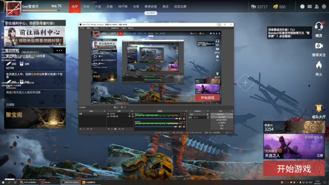Open 前往福利中心 welfare center banner
329x185 pixels.
click(35, 36)
